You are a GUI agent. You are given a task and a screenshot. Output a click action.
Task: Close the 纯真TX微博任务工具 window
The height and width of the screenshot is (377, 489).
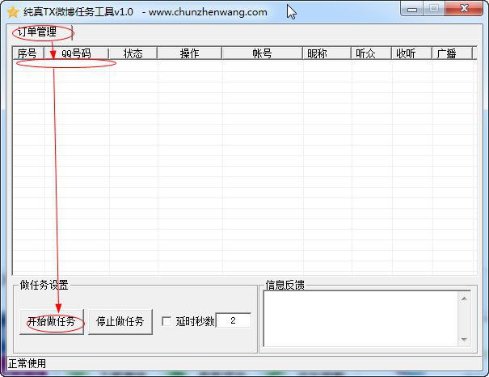pyautogui.click(x=464, y=9)
